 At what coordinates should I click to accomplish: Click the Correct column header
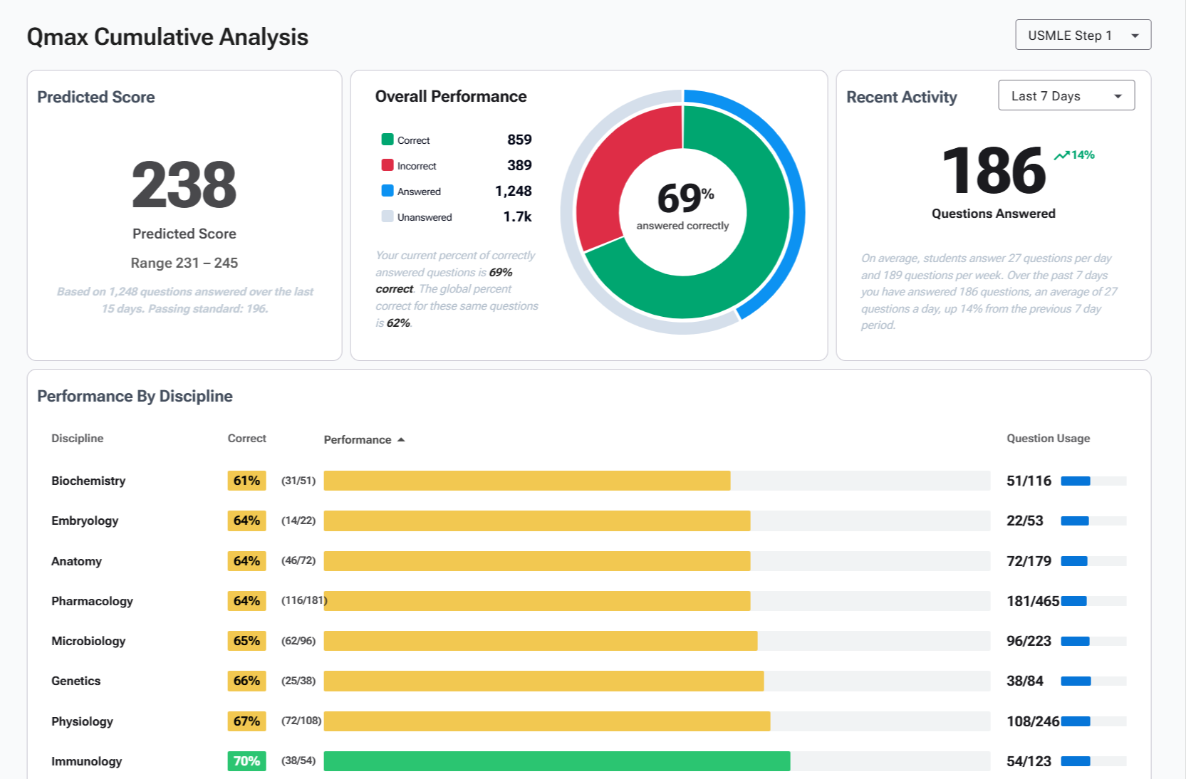246,438
